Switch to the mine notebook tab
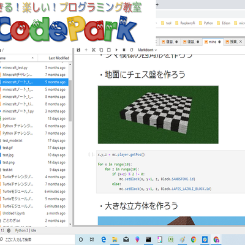Image resolution: width=245 pixels, height=245 pixels. coord(213,42)
